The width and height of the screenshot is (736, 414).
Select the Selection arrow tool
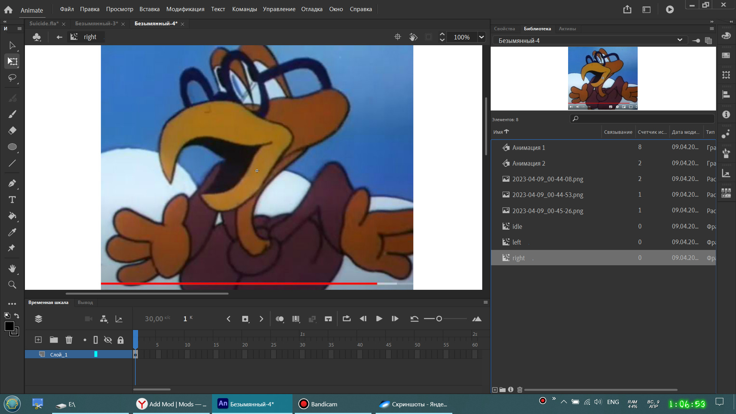(12, 45)
